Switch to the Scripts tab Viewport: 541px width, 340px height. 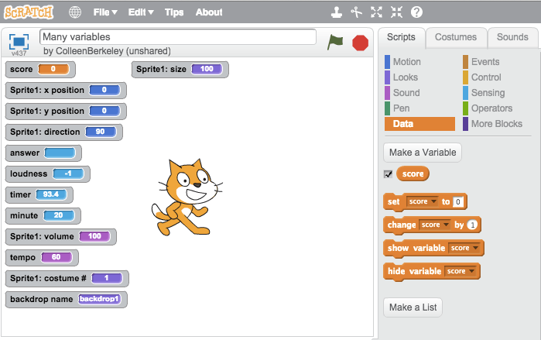tap(401, 37)
